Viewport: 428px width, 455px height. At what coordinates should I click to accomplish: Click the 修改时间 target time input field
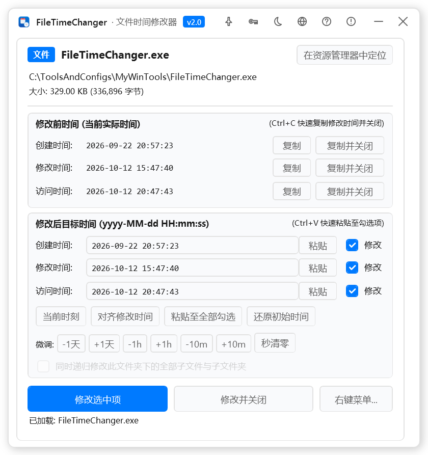(x=192, y=268)
